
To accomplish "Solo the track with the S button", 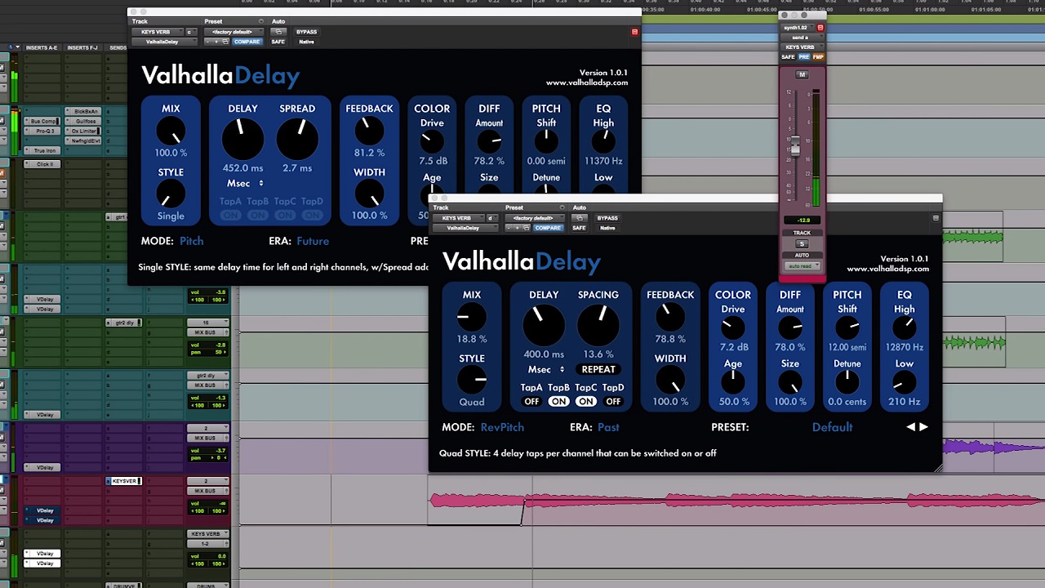I will click(x=802, y=244).
